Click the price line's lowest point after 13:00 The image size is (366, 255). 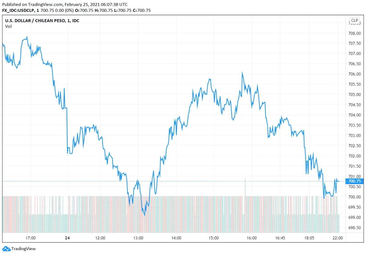[x=144, y=215]
